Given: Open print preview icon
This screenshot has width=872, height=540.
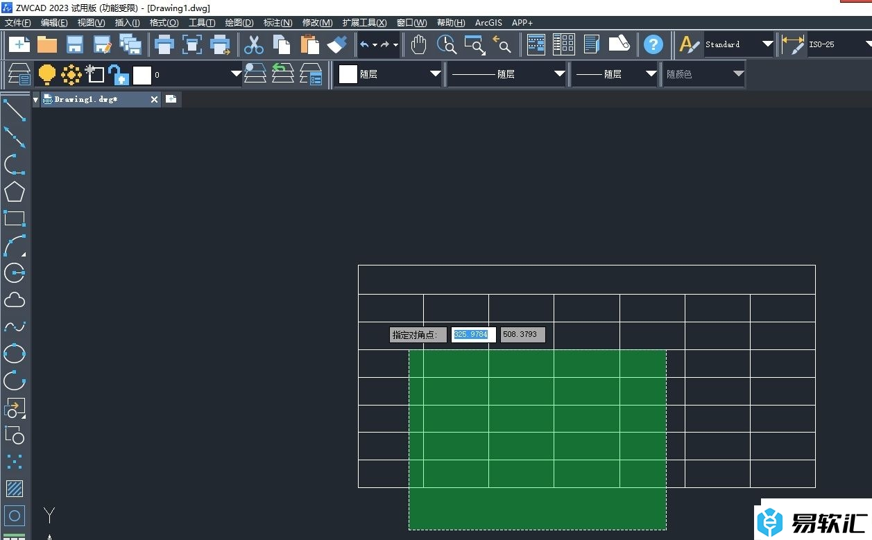Looking at the screenshot, I should coord(192,45).
